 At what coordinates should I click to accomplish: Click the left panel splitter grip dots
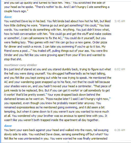pyautogui.click(x=1, y=55)
